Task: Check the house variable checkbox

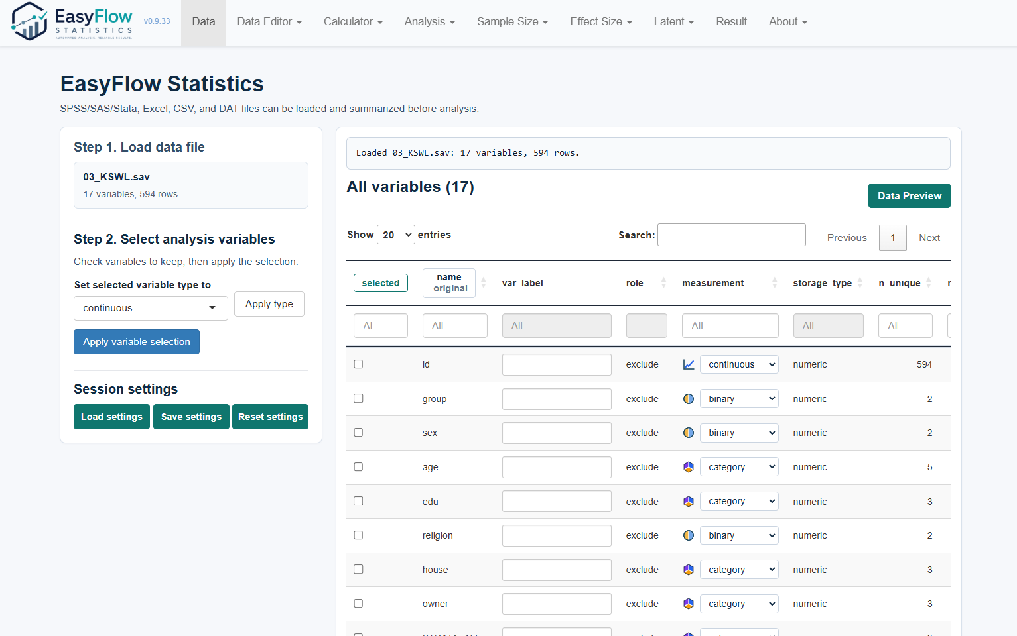Action: coord(358,569)
